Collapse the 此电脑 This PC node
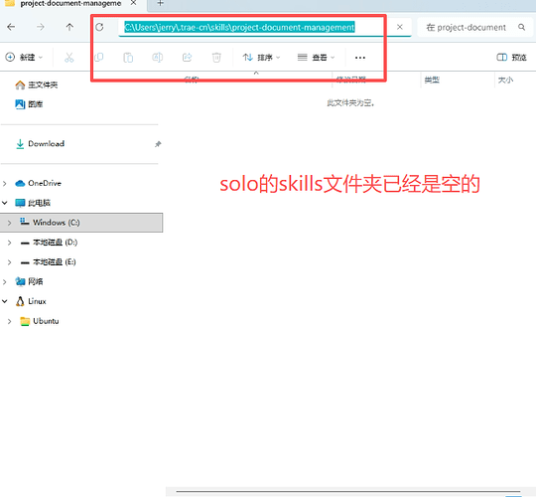The image size is (536, 497). coord(5,203)
